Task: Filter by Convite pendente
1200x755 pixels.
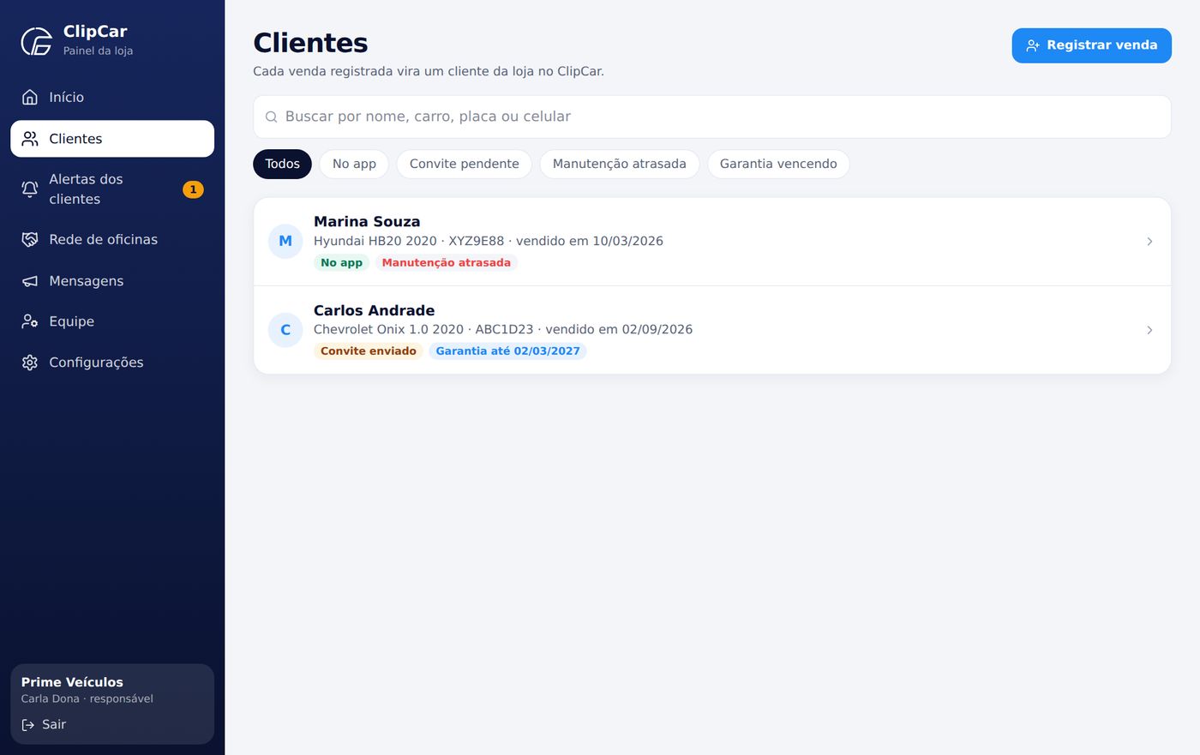Action: point(464,164)
